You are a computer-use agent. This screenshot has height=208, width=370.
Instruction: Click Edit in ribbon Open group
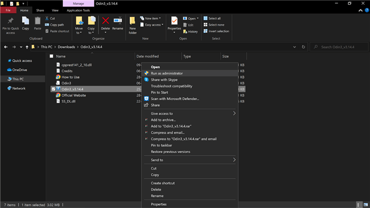coord(188,25)
